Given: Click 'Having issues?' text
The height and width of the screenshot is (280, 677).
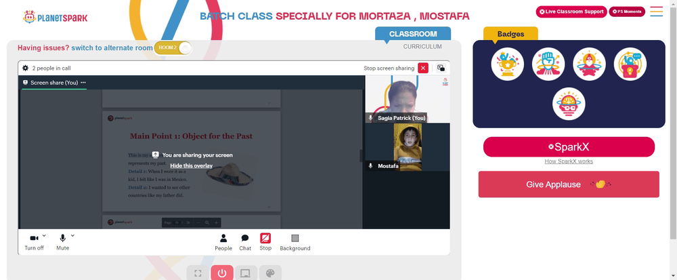Looking at the screenshot, I should (43, 47).
